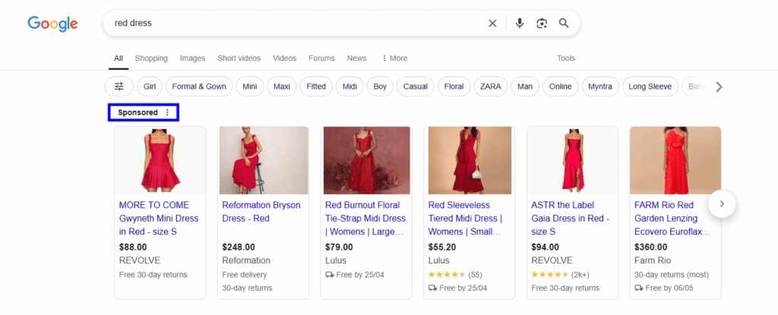Advance product carousel with round arrow button

click(x=722, y=203)
